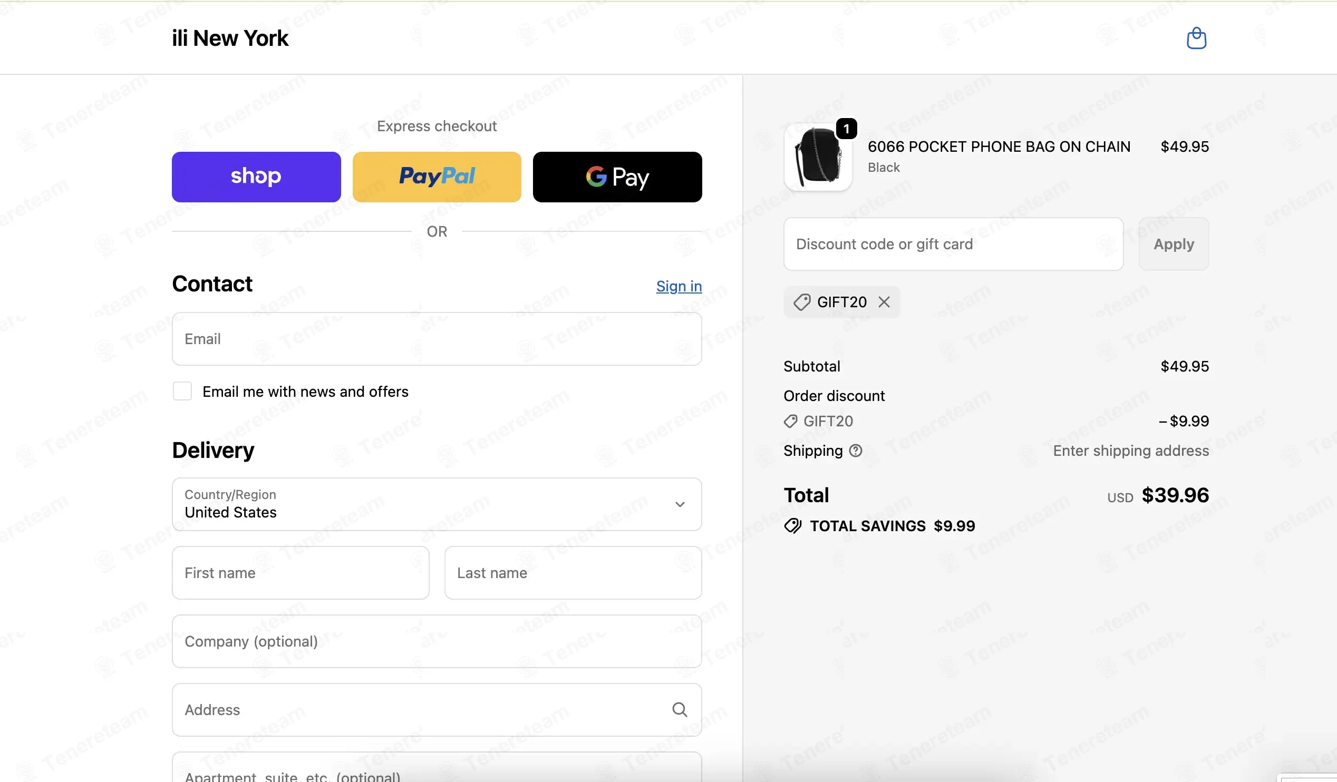The image size is (1337, 782).
Task: Pay with Shop Pay express button
Action: coord(256,177)
